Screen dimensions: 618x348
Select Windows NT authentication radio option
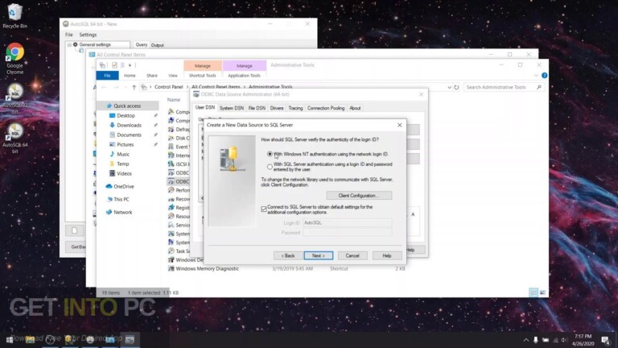pos(270,154)
